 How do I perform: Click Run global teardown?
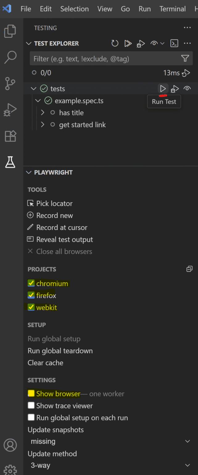[60, 351]
